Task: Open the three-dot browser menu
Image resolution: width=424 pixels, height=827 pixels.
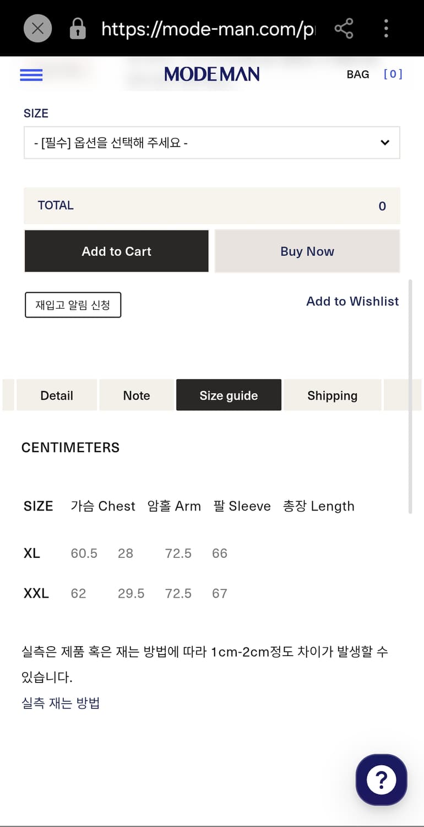Action: pyautogui.click(x=386, y=28)
